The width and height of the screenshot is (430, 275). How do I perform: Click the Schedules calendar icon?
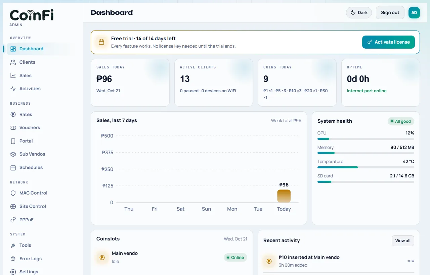(13, 168)
